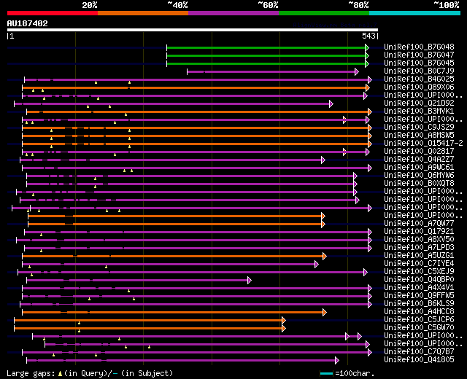This screenshot has height=379, width=467.
Task: Select the UniRef100_Q17921 label
Action: point(419,231)
